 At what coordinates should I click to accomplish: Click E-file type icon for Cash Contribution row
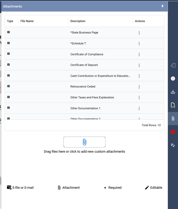tap(8, 76)
